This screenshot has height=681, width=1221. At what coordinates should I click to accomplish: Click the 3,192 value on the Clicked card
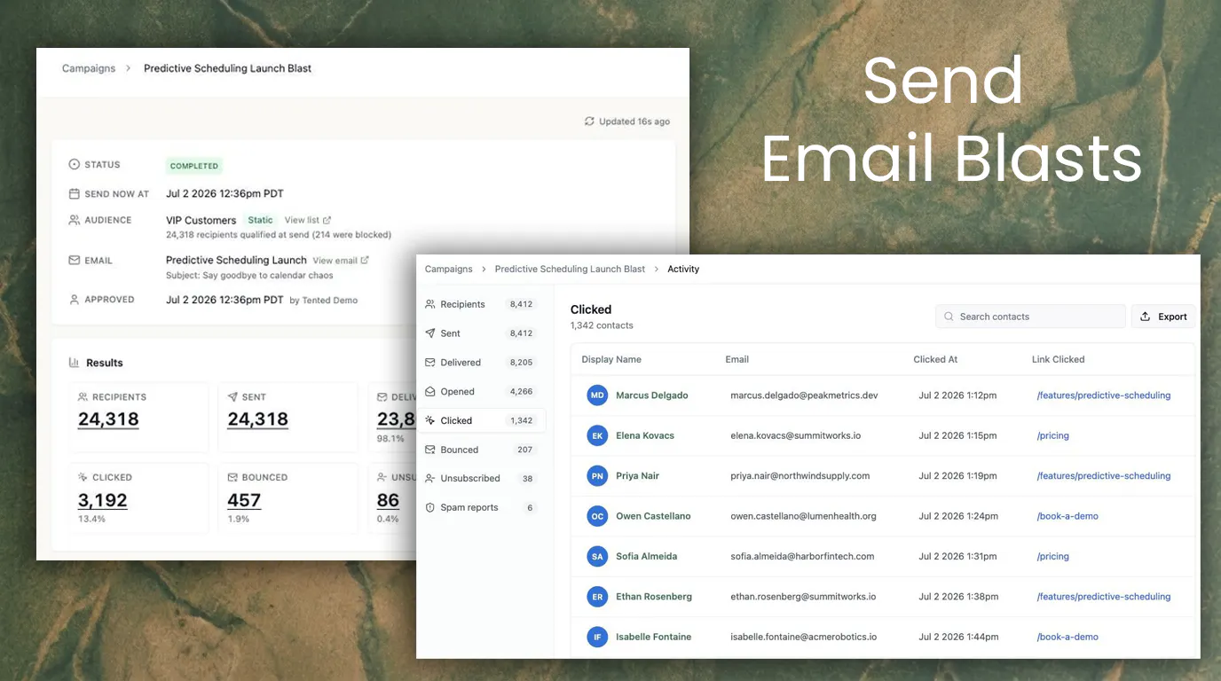point(103,500)
